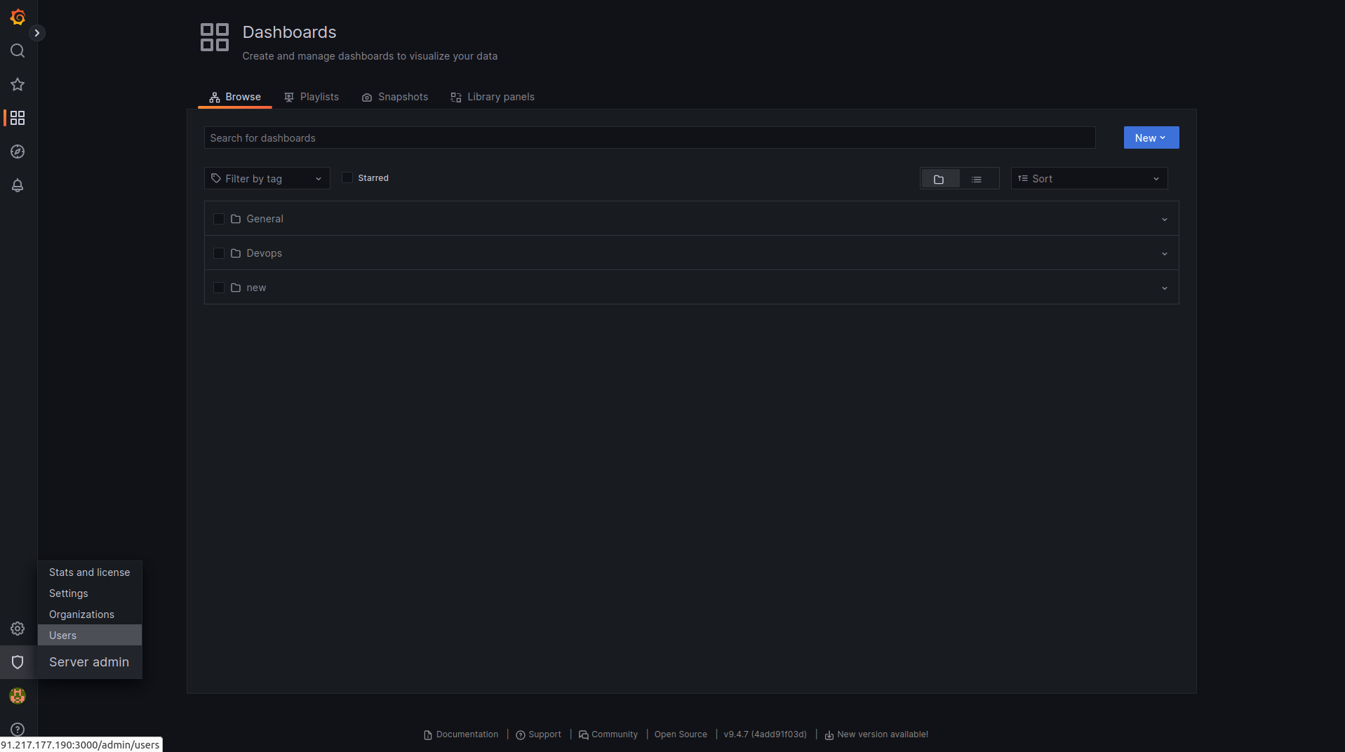Switch to folder view layout

(x=940, y=179)
